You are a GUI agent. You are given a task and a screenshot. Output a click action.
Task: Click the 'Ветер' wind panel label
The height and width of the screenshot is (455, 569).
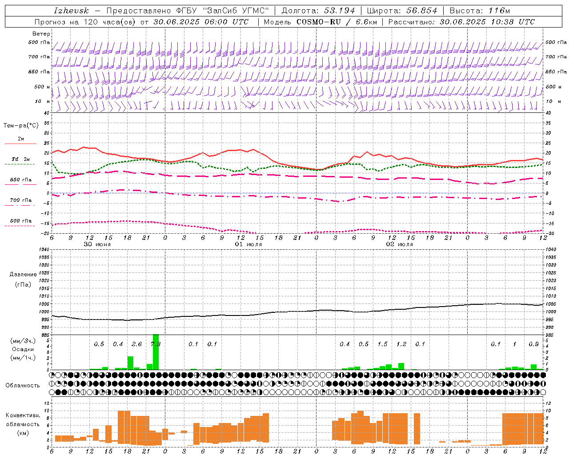41,34
